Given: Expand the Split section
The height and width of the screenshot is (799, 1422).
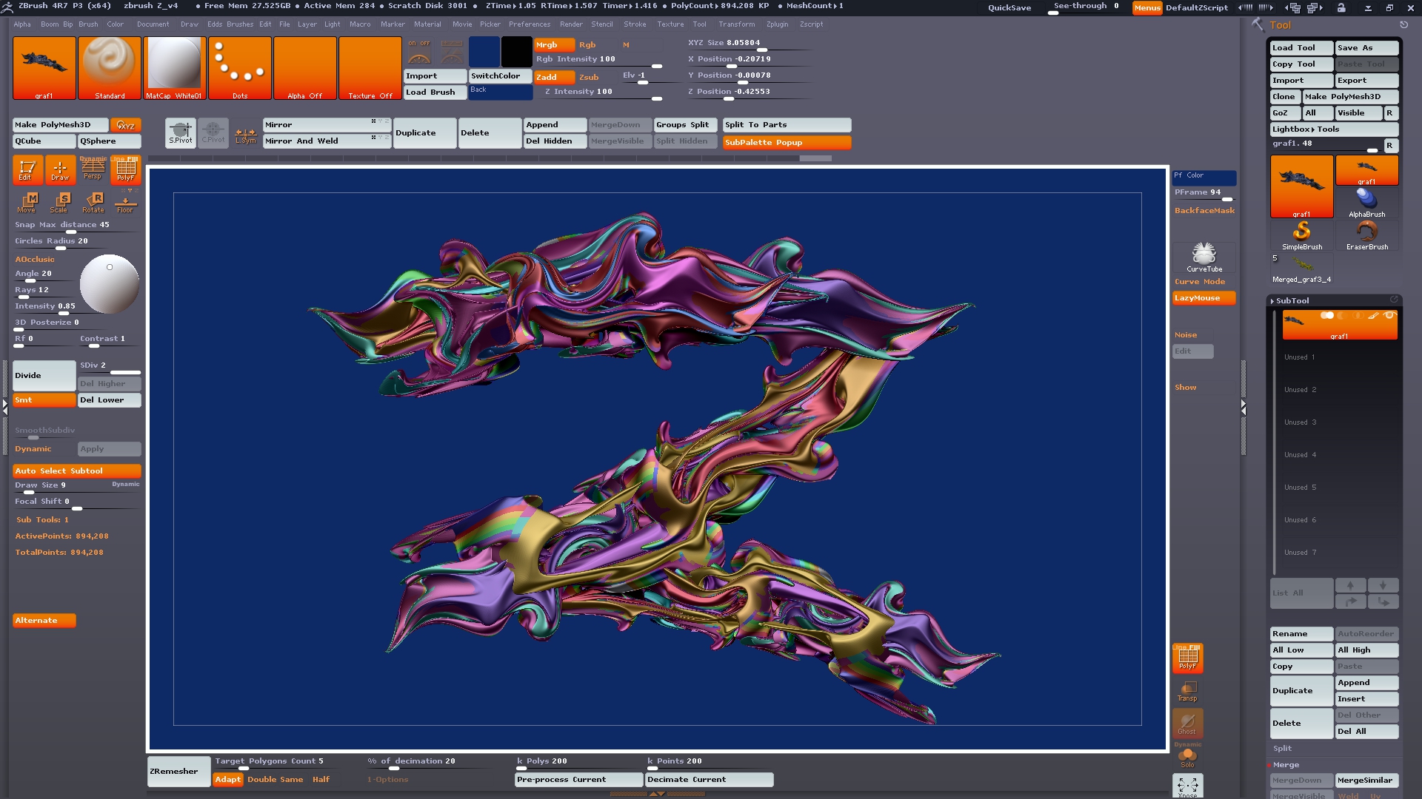Looking at the screenshot, I should point(1282,749).
